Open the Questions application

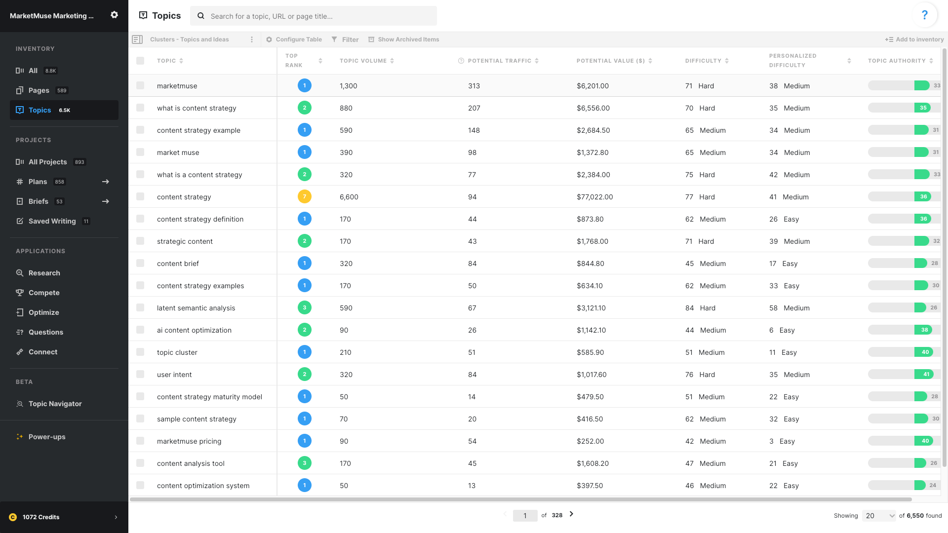[45, 332]
